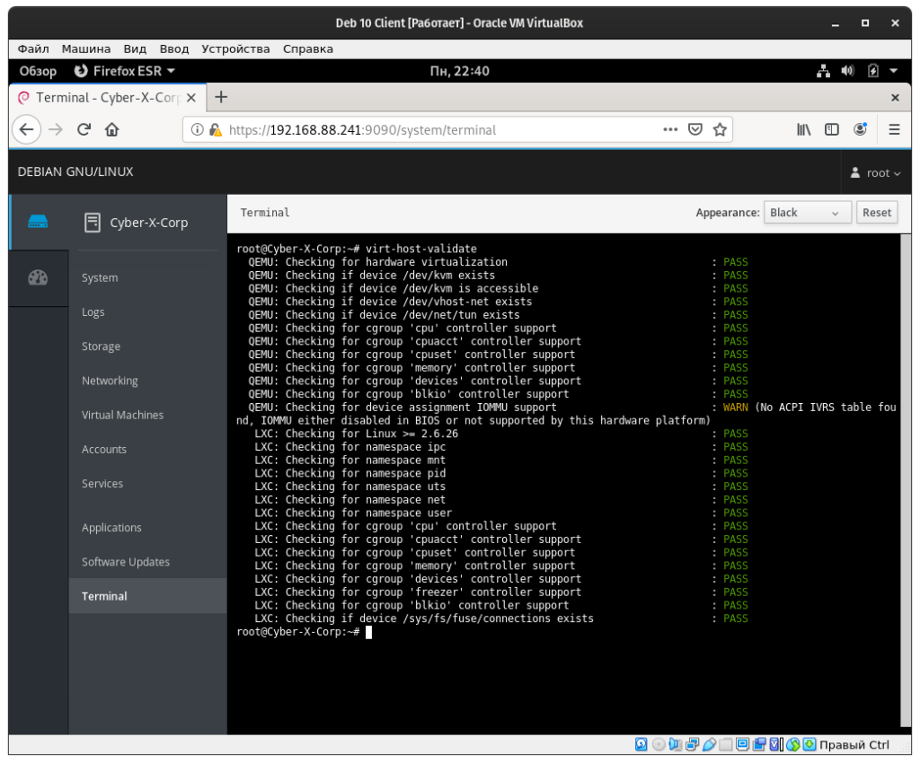
Task: Click the Firefox reload page icon
Action: (84, 129)
